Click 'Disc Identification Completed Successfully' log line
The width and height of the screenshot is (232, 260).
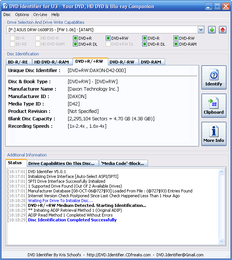[72, 220]
